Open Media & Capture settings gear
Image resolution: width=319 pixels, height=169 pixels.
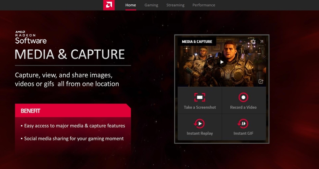click(x=253, y=42)
